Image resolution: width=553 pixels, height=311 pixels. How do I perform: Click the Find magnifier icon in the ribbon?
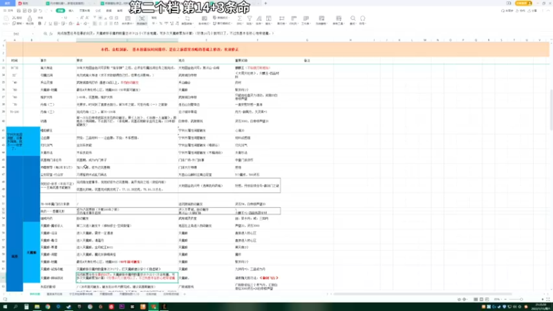[353, 20]
